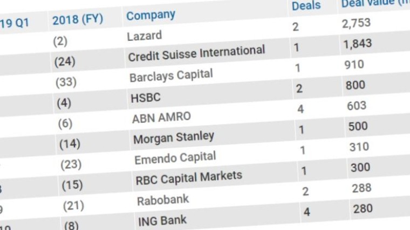Click Barclays Capital in the table

(x=171, y=75)
